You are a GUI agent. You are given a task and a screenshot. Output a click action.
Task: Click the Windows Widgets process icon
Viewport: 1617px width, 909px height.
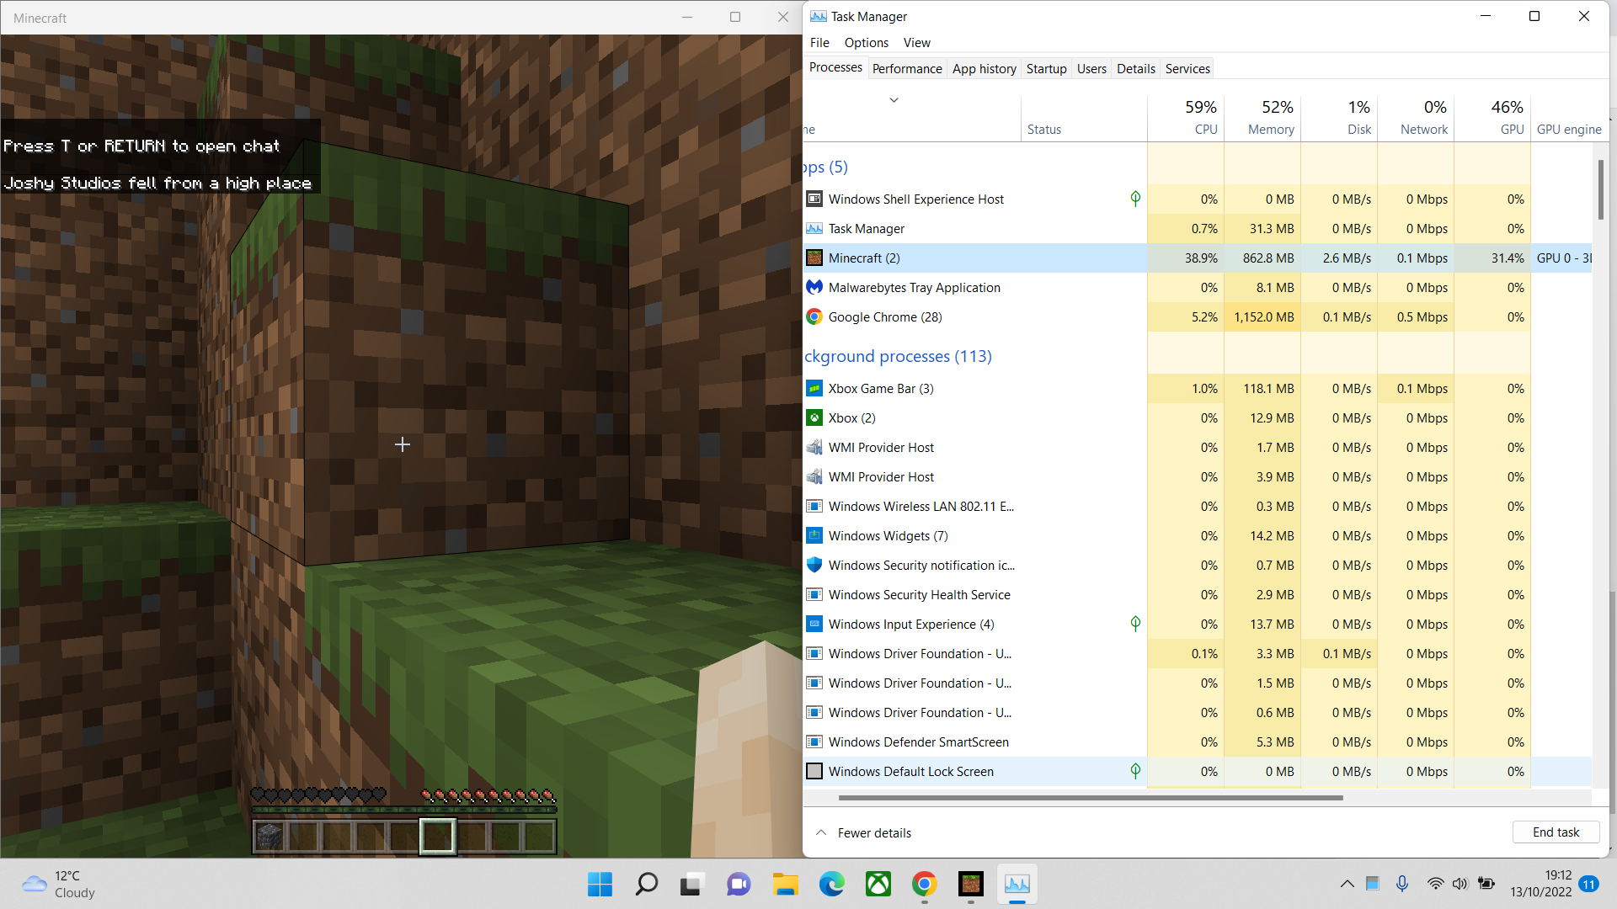814,535
